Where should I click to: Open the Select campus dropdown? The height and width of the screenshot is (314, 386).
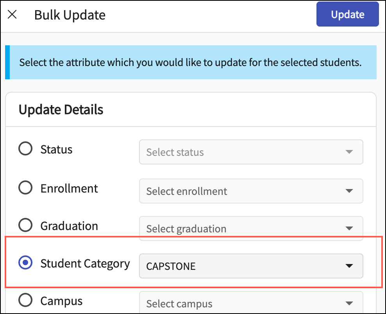coord(251,303)
